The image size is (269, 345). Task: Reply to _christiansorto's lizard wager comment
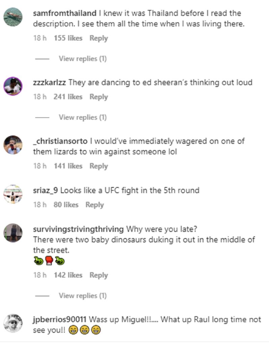[98, 166]
